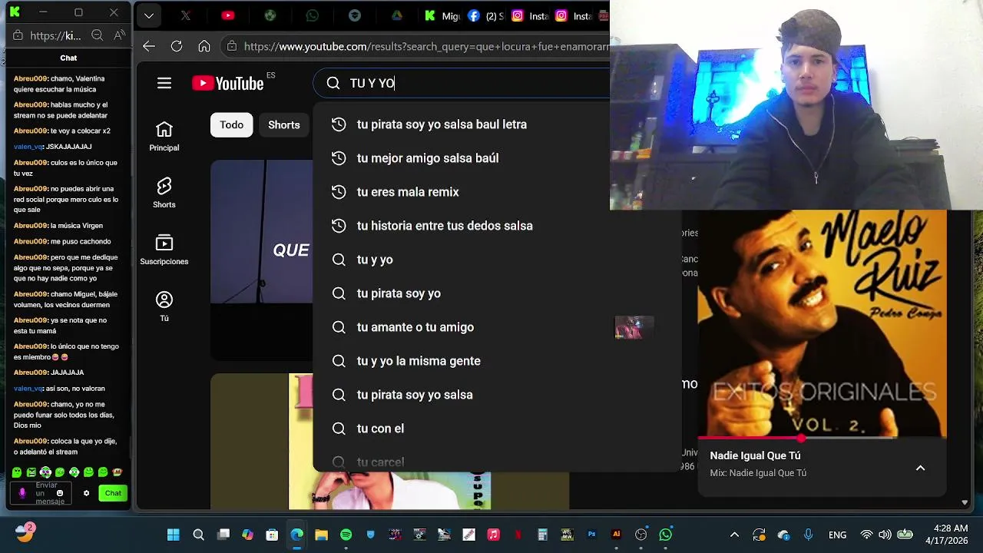983x553 pixels.
Task: Open Kick chat settings gear
Action: click(87, 493)
